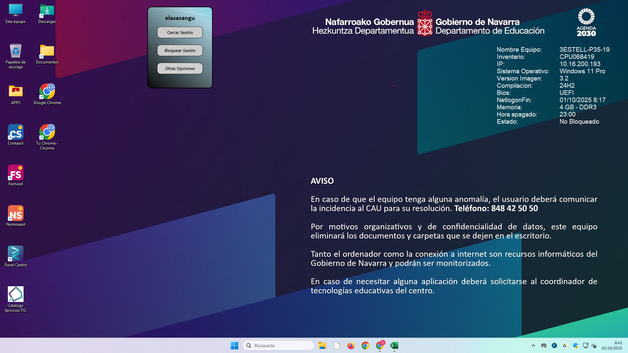Select the Panel Centro shortcut
628x353 pixels.
pyautogui.click(x=15, y=256)
